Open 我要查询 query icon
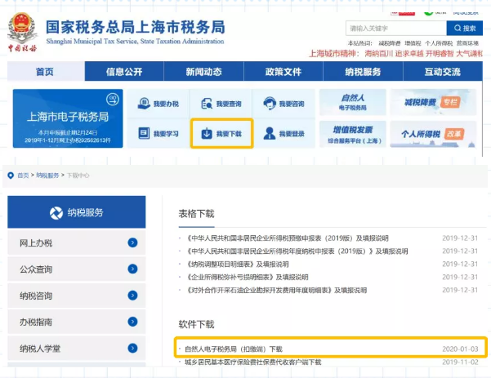The height and width of the screenshot is (378, 491). coord(207,104)
